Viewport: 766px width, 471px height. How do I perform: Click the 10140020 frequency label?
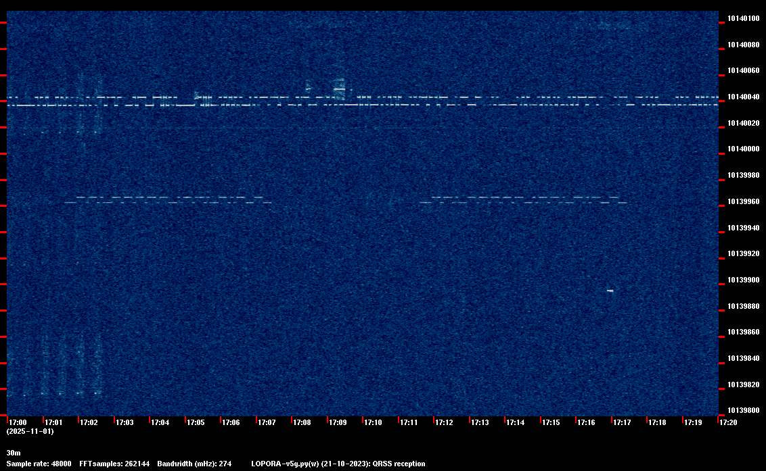pos(744,124)
